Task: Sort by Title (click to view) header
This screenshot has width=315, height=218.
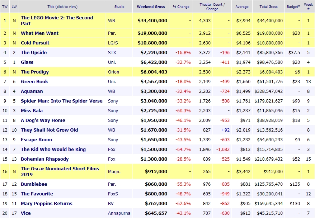Action: [x=62, y=6]
